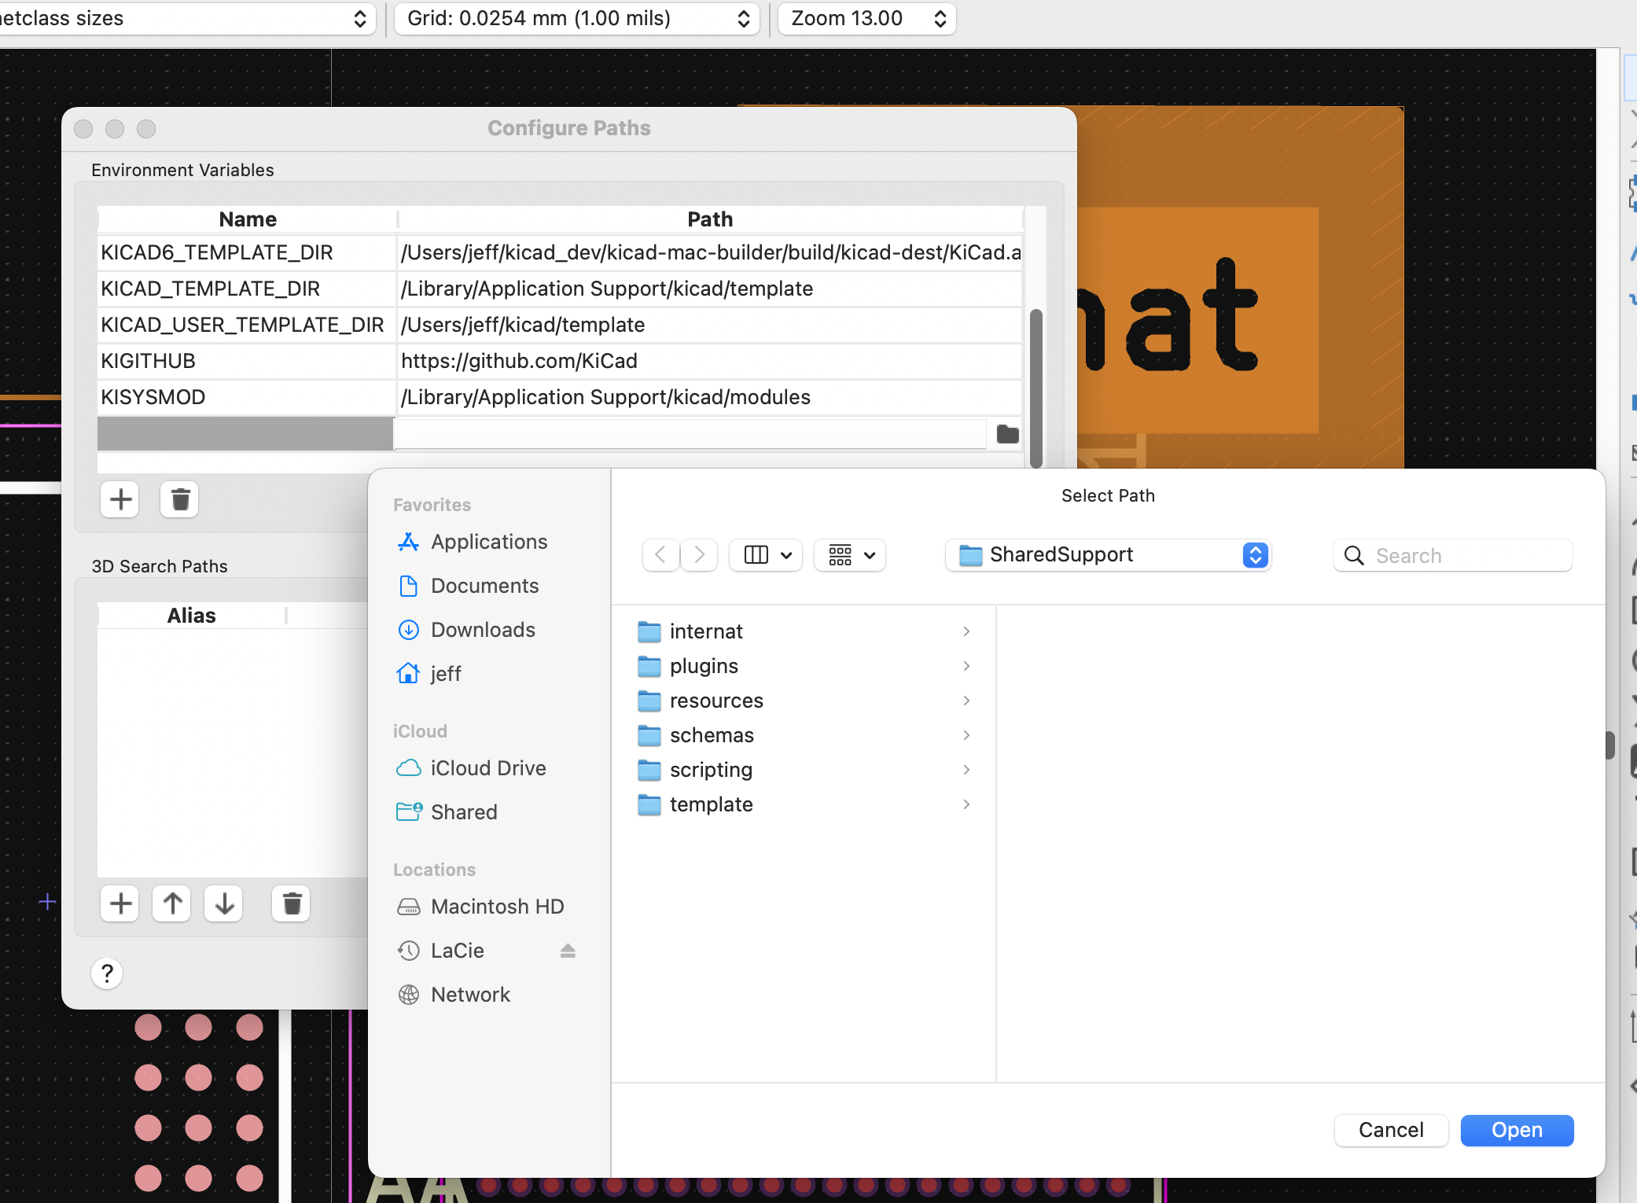Screen dimensions: 1637x1203
Task: Move the selected 3D alias up
Action: tap(171, 903)
